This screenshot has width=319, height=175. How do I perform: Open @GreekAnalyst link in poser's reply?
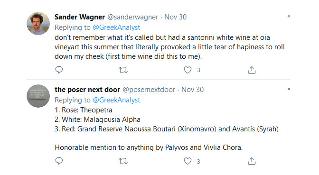116,100
